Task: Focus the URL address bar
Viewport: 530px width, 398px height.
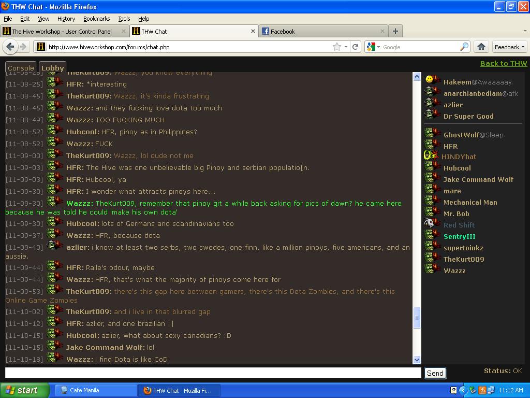Action: 189,47
